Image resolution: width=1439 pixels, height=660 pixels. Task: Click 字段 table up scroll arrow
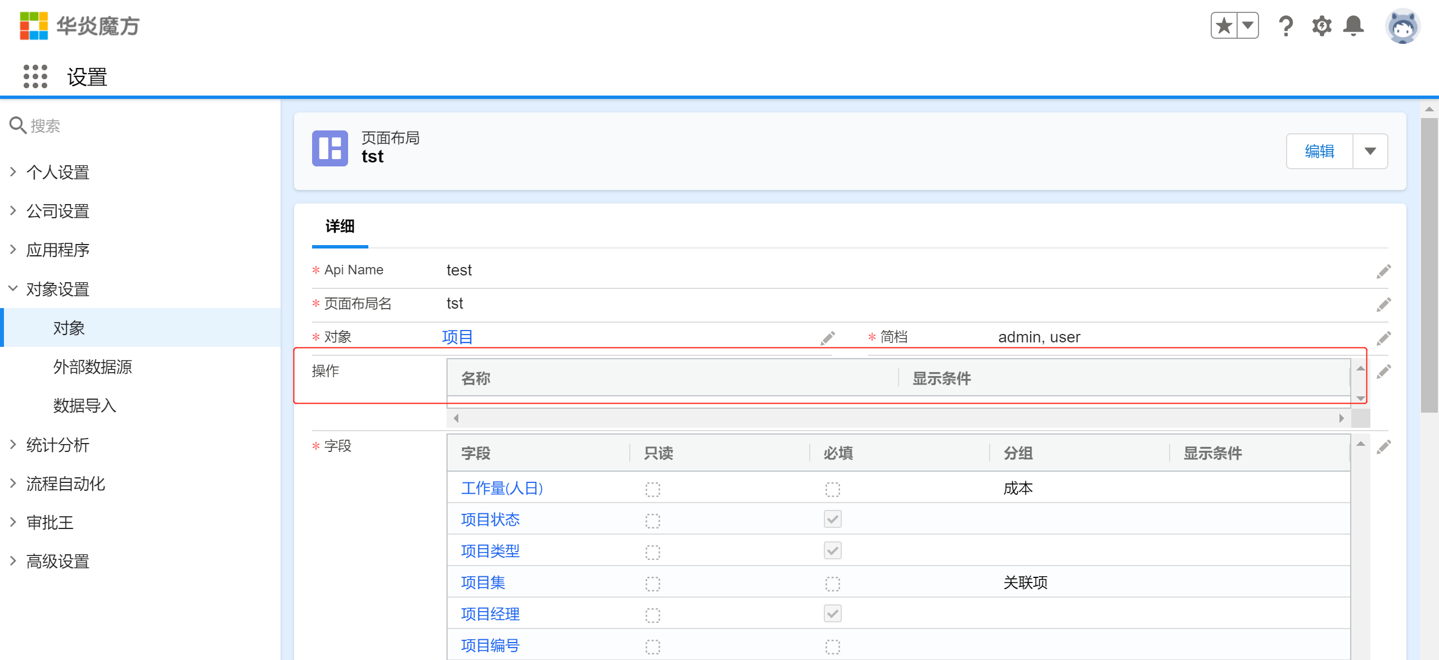click(x=1360, y=444)
